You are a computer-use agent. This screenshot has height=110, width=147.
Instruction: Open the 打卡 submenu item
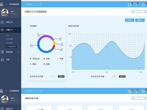[x=8, y=36]
